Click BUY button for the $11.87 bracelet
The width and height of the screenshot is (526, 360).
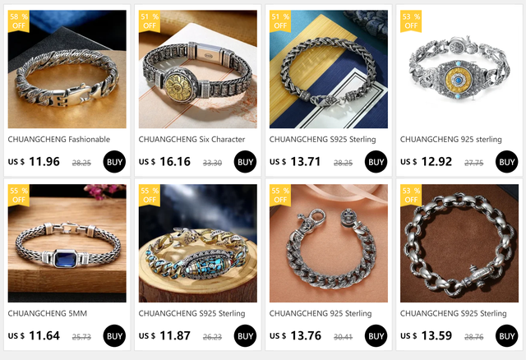(245, 336)
